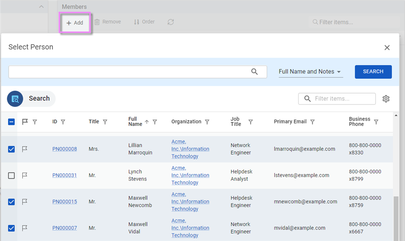Image resolution: width=405 pixels, height=241 pixels.
Task: Open record link PN000008
Action: (x=64, y=149)
